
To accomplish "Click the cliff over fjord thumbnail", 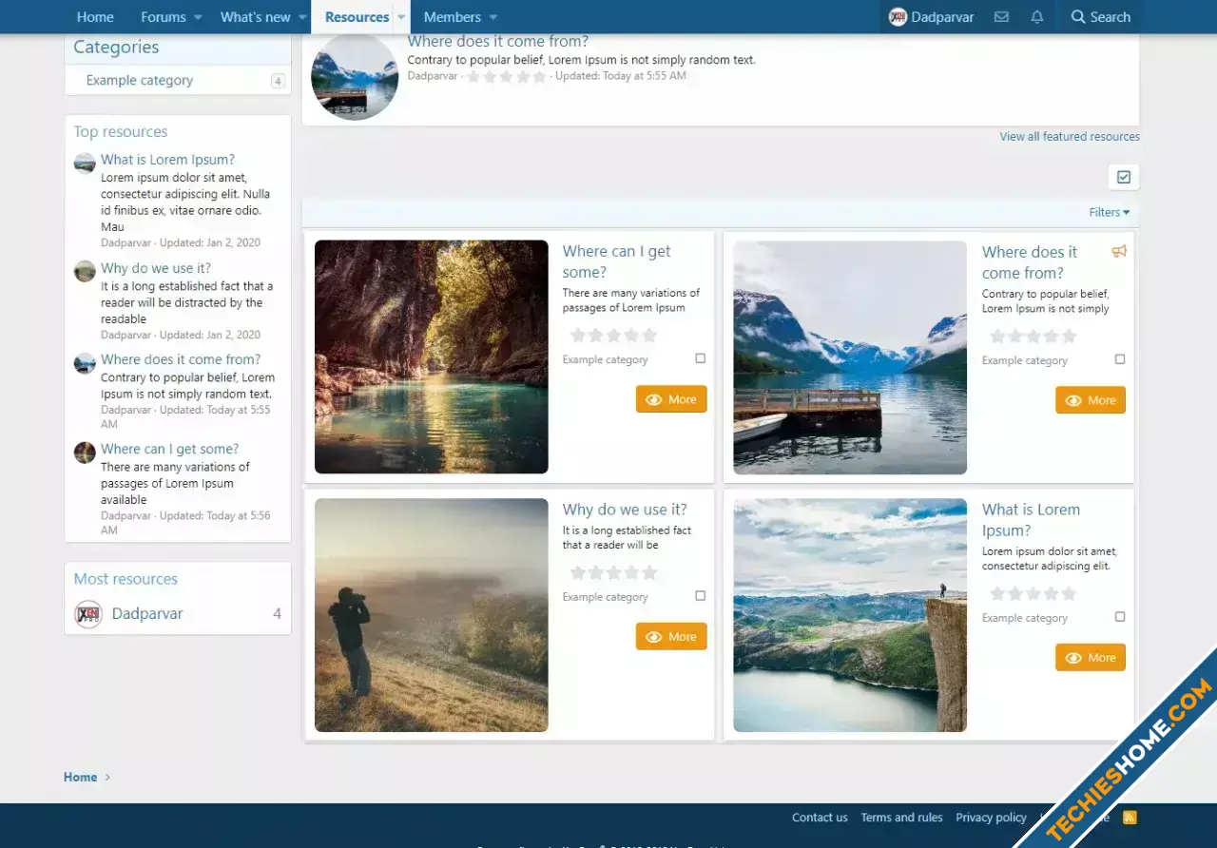I will 850,615.
